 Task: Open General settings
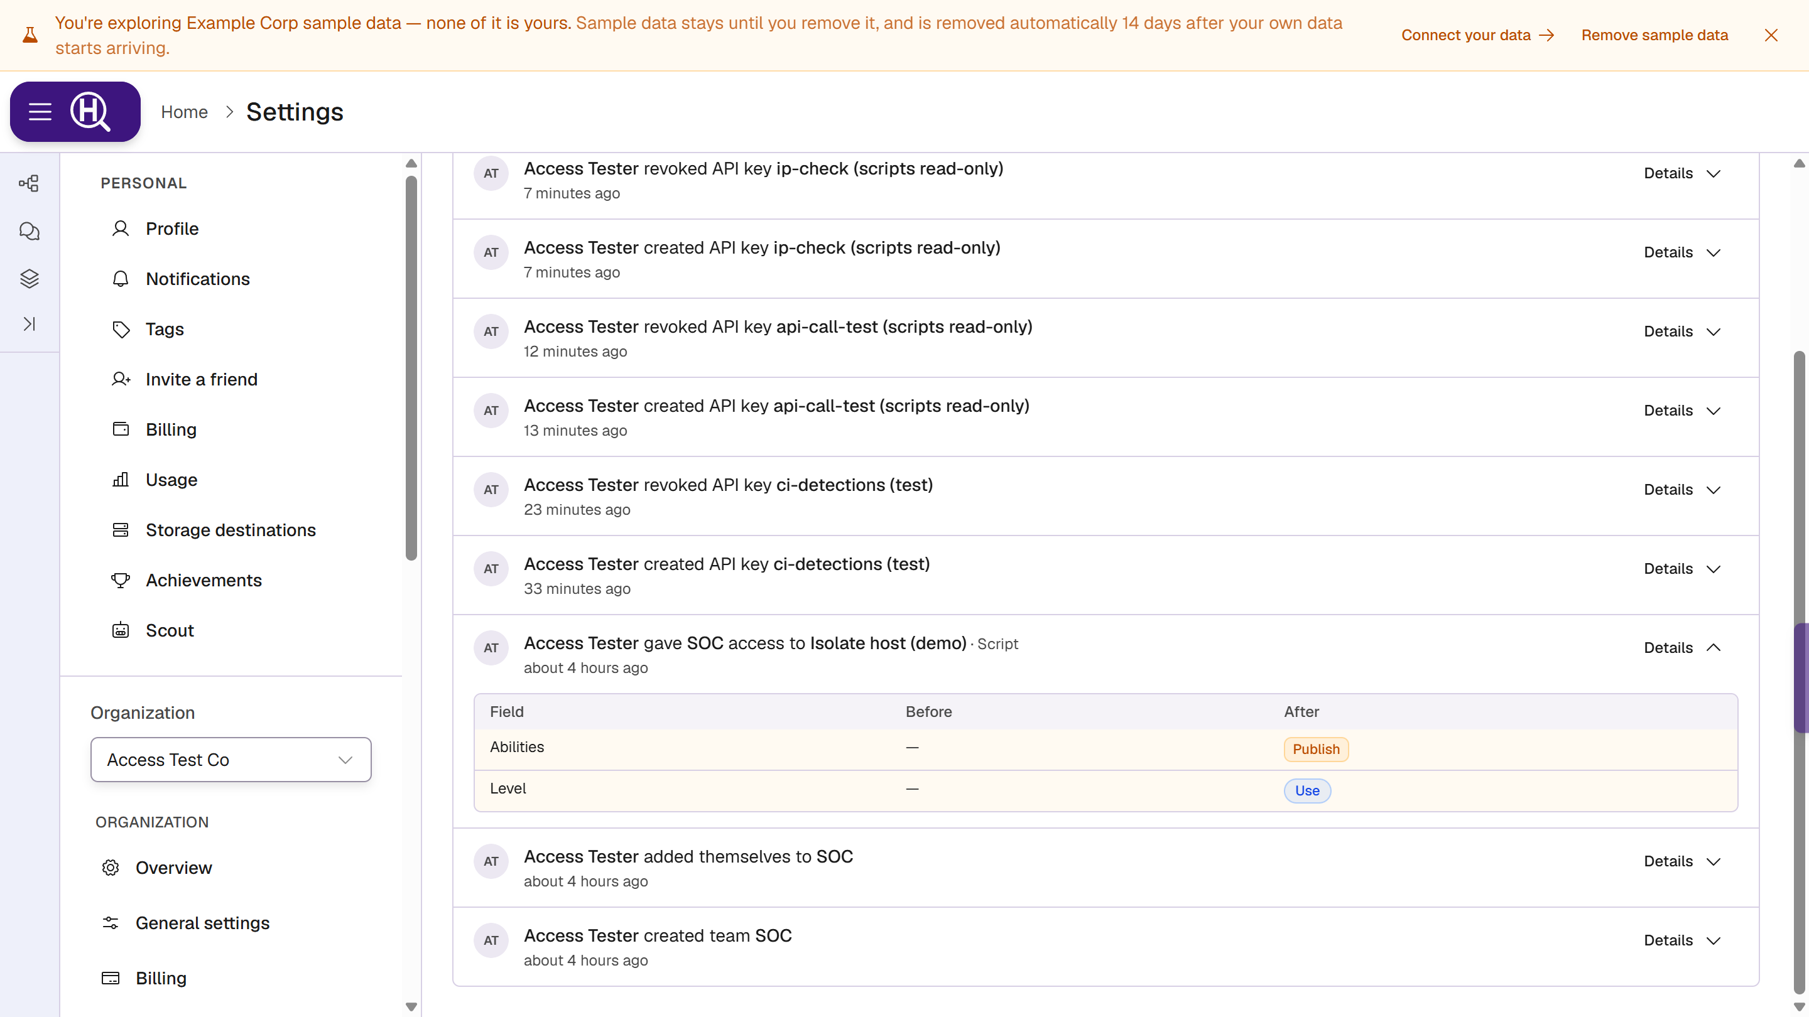[202, 923]
